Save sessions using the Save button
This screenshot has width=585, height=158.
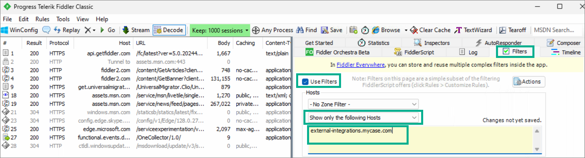pyautogui.click(x=332, y=30)
